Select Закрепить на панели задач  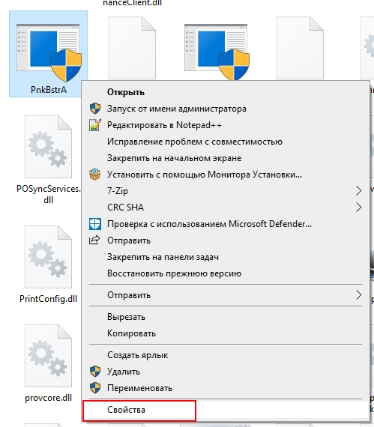(x=163, y=257)
